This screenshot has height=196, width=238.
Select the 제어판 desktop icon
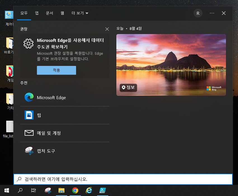(9, 18)
